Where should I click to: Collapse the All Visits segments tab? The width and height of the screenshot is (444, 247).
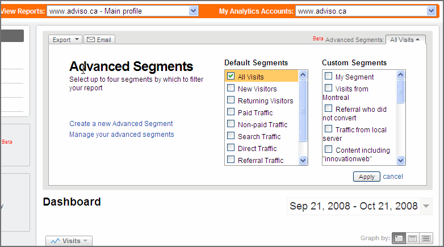pos(405,40)
